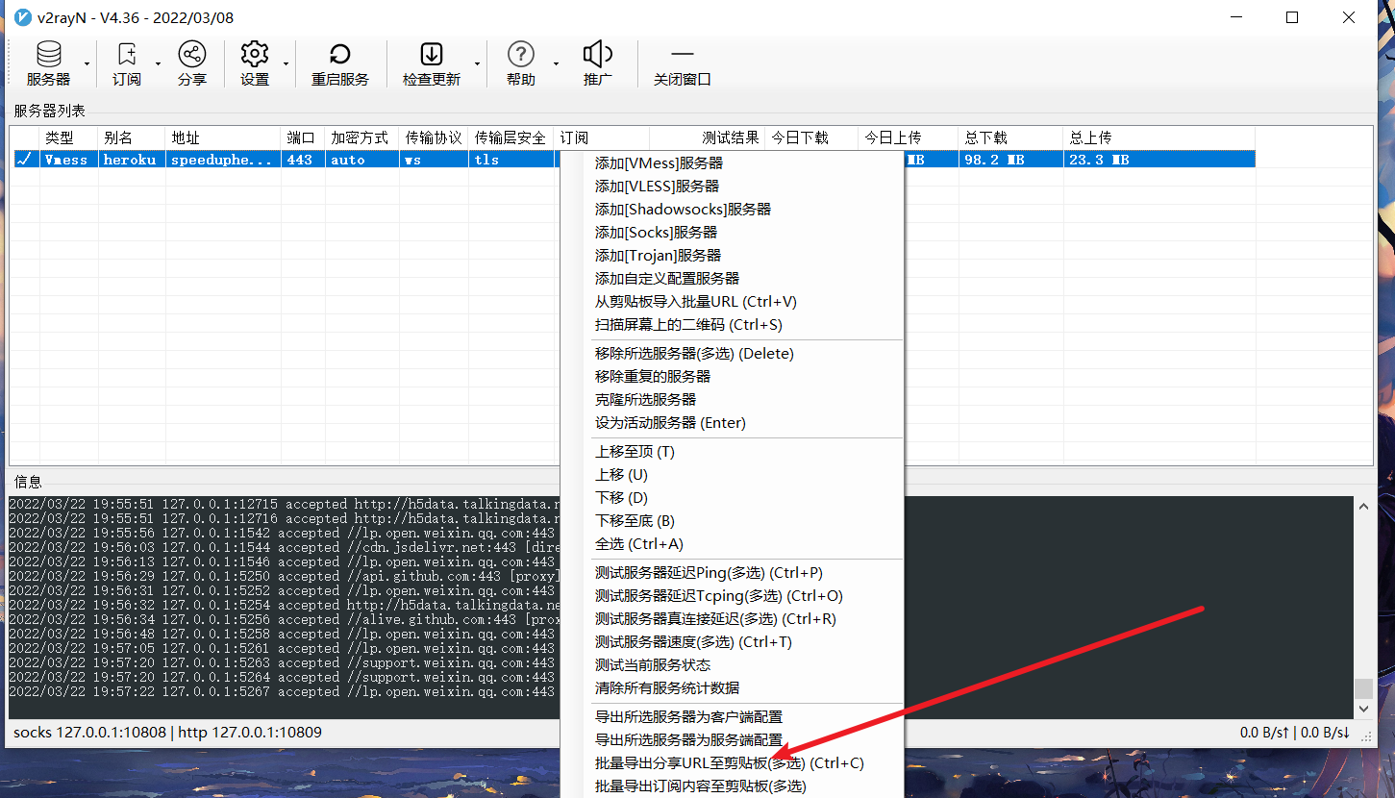
Task: Select 测试当前服务状态 menu entry
Action: 732,665
